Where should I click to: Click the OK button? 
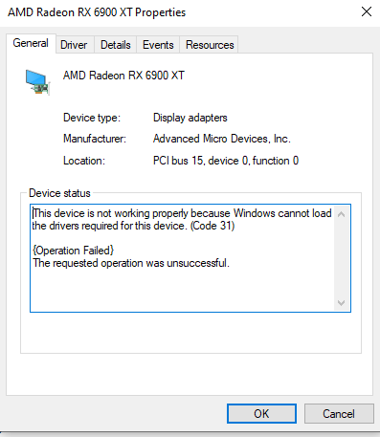click(261, 414)
